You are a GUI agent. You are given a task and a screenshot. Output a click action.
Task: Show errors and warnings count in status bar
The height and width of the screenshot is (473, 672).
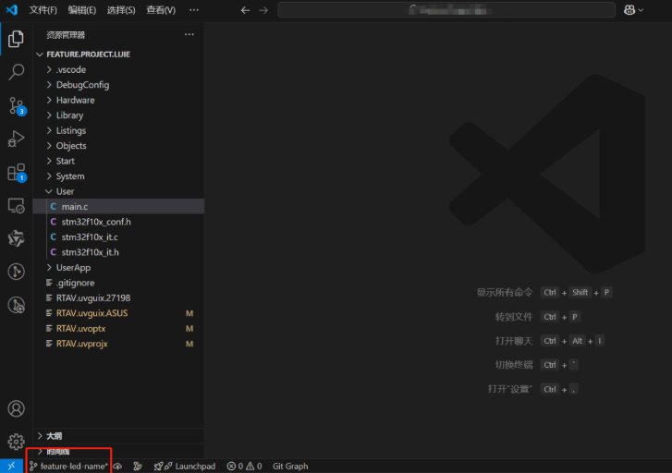245,467
